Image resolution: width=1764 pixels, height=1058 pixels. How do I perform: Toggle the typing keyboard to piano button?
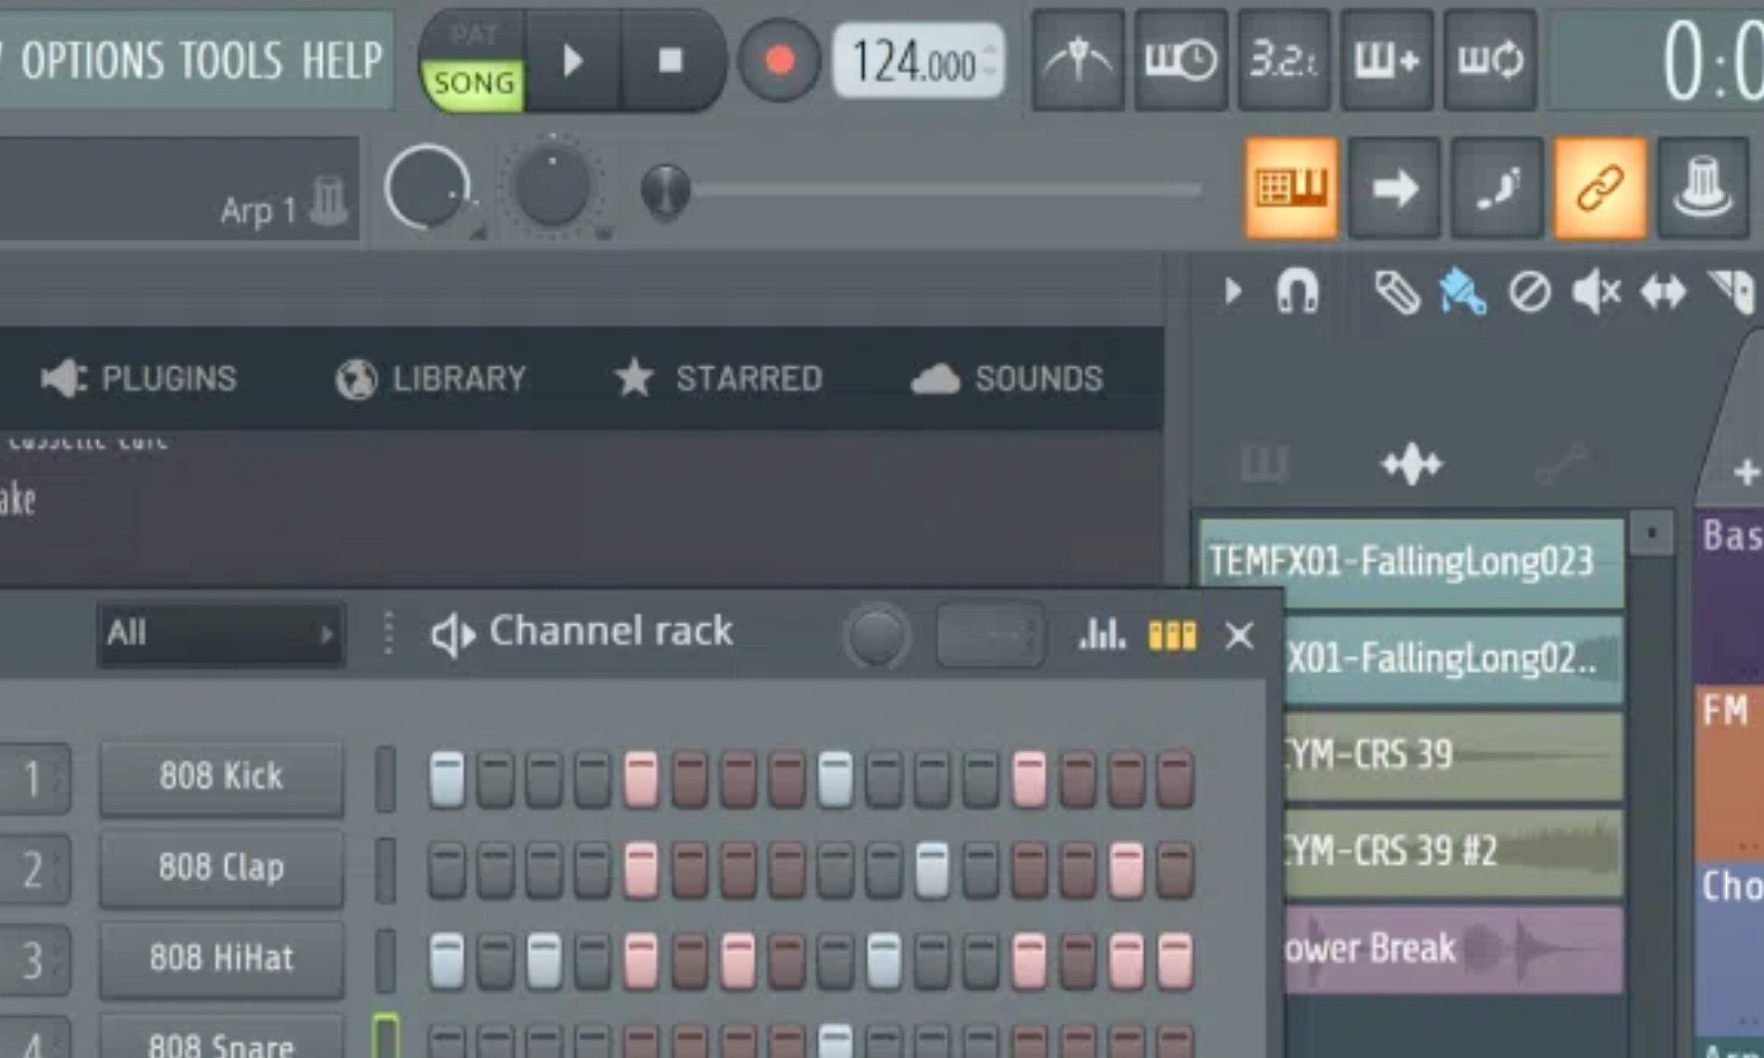[1291, 189]
